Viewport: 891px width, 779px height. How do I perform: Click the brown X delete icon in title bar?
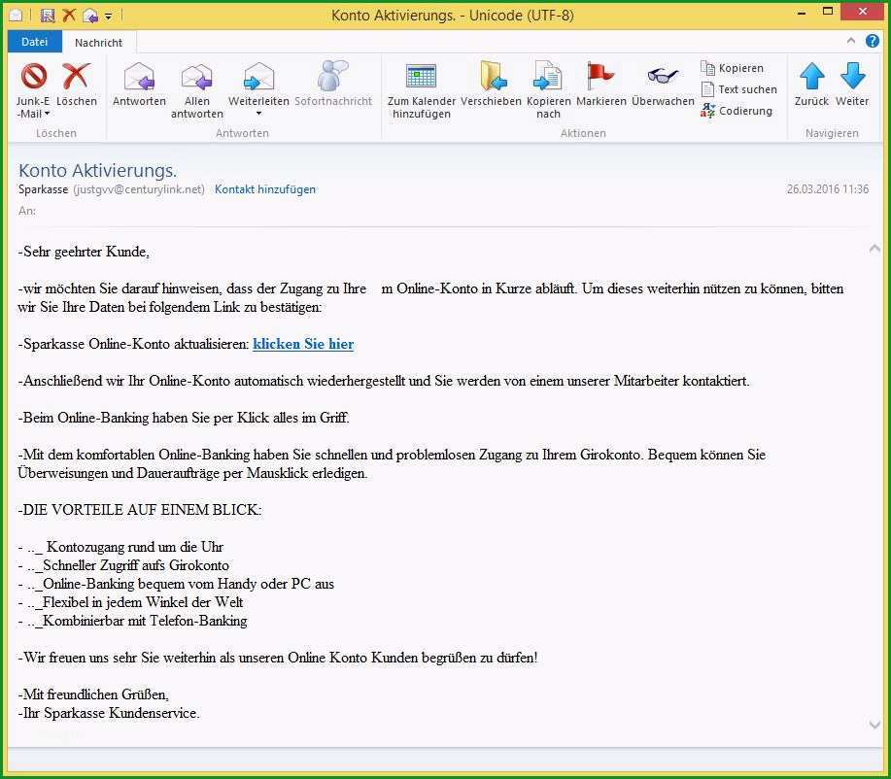(69, 16)
